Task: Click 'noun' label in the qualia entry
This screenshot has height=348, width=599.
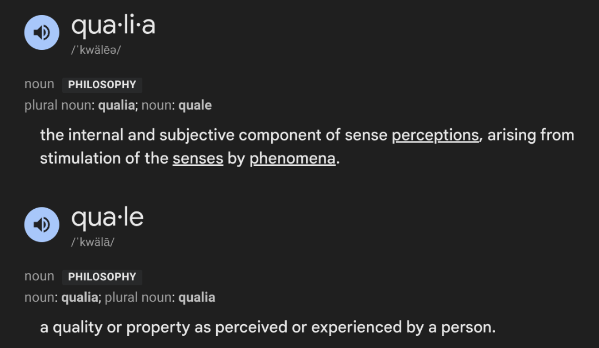Action: point(39,84)
